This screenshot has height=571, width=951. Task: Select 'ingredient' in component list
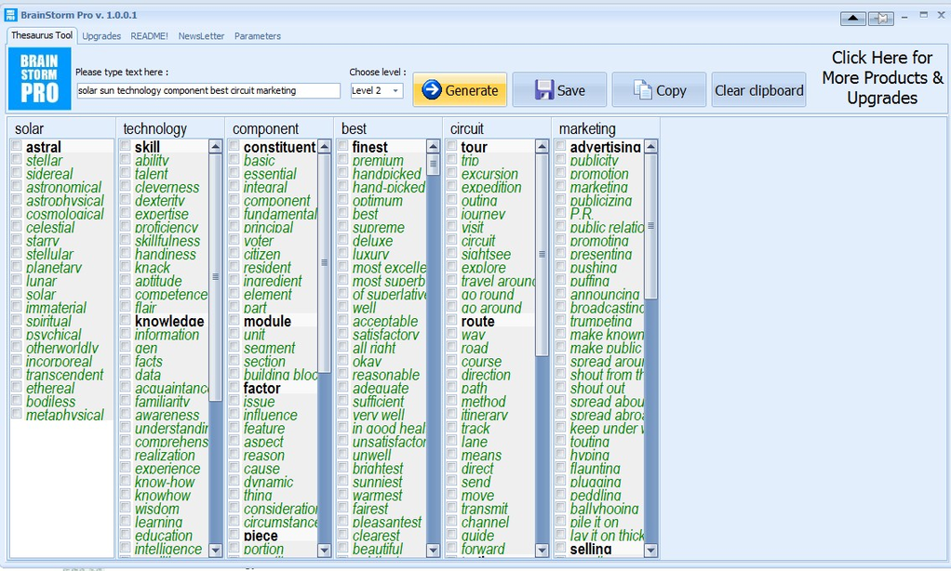pos(273,281)
